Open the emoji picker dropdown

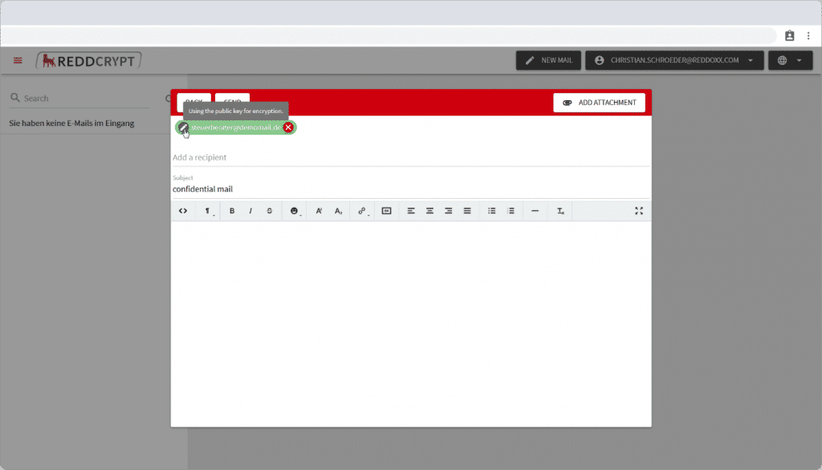pyautogui.click(x=295, y=211)
